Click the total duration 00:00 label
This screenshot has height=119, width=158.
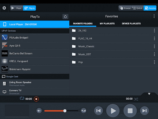pos(129,99)
